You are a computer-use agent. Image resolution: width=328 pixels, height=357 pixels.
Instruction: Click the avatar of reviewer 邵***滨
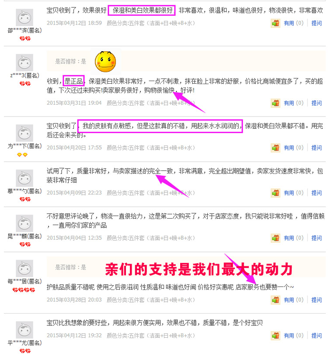(x=24, y=18)
